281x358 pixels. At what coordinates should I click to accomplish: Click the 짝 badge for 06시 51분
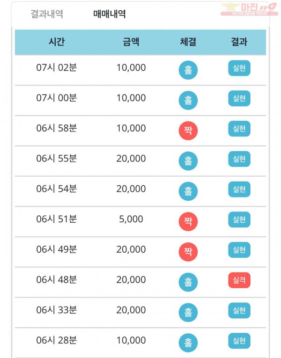[188, 221]
